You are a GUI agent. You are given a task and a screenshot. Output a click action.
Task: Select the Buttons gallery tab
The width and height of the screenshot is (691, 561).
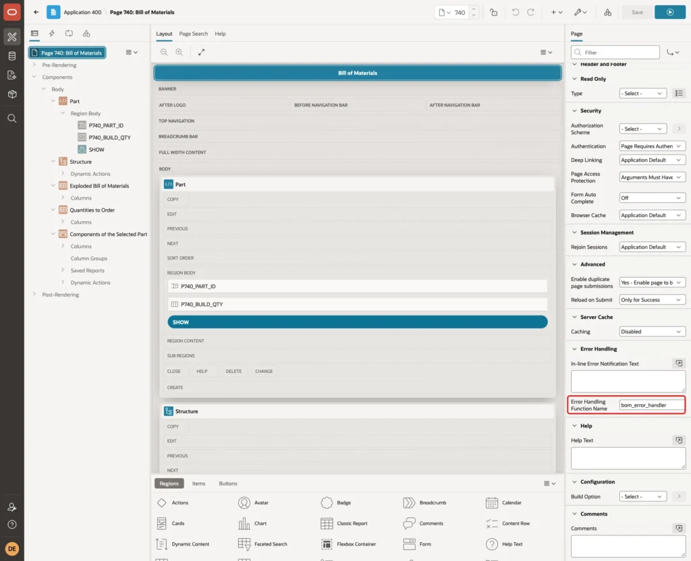pyautogui.click(x=228, y=483)
